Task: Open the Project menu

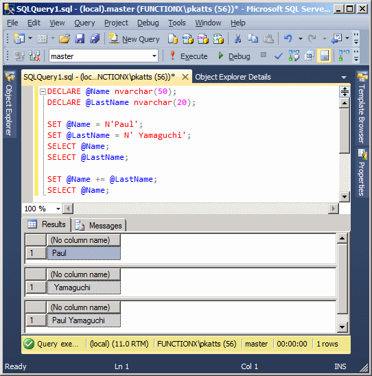Action: (116, 23)
